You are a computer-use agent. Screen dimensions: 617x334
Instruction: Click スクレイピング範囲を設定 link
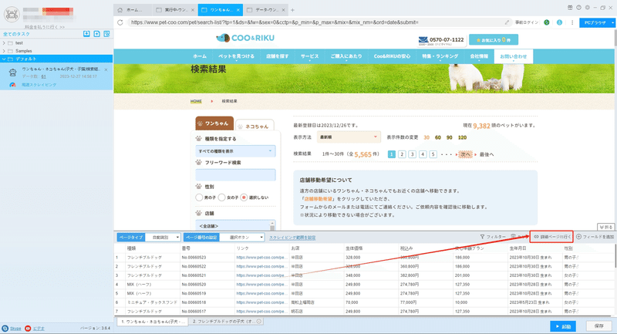pyautogui.click(x=292, y=238)
